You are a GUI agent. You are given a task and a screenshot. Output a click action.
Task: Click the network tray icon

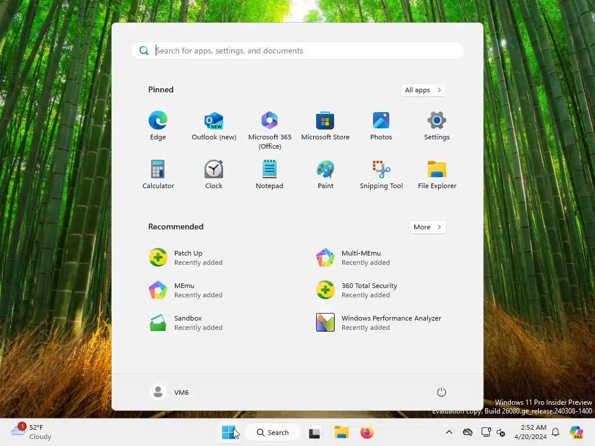point(486,432)
